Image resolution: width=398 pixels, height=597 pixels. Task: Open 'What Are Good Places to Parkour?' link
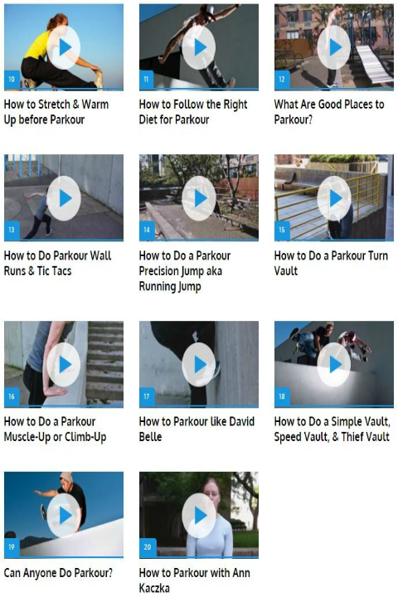329,112
